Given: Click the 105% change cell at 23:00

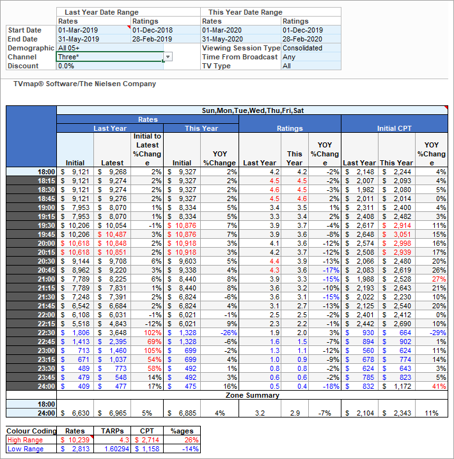Looking at the screenshot, I should point(147,350).
